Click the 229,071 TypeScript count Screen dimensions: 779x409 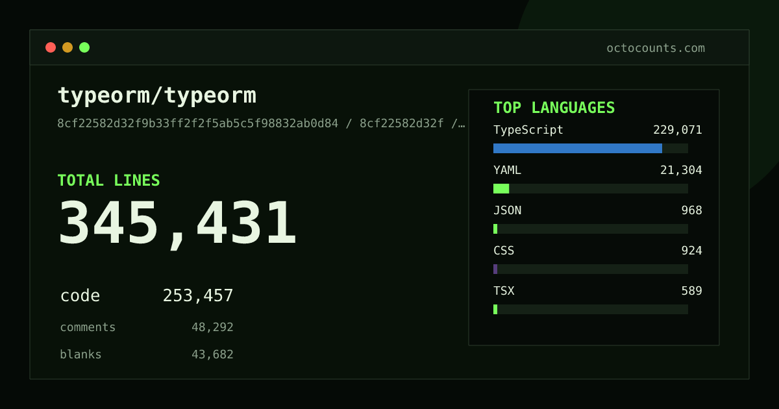(x=678, y=130)
